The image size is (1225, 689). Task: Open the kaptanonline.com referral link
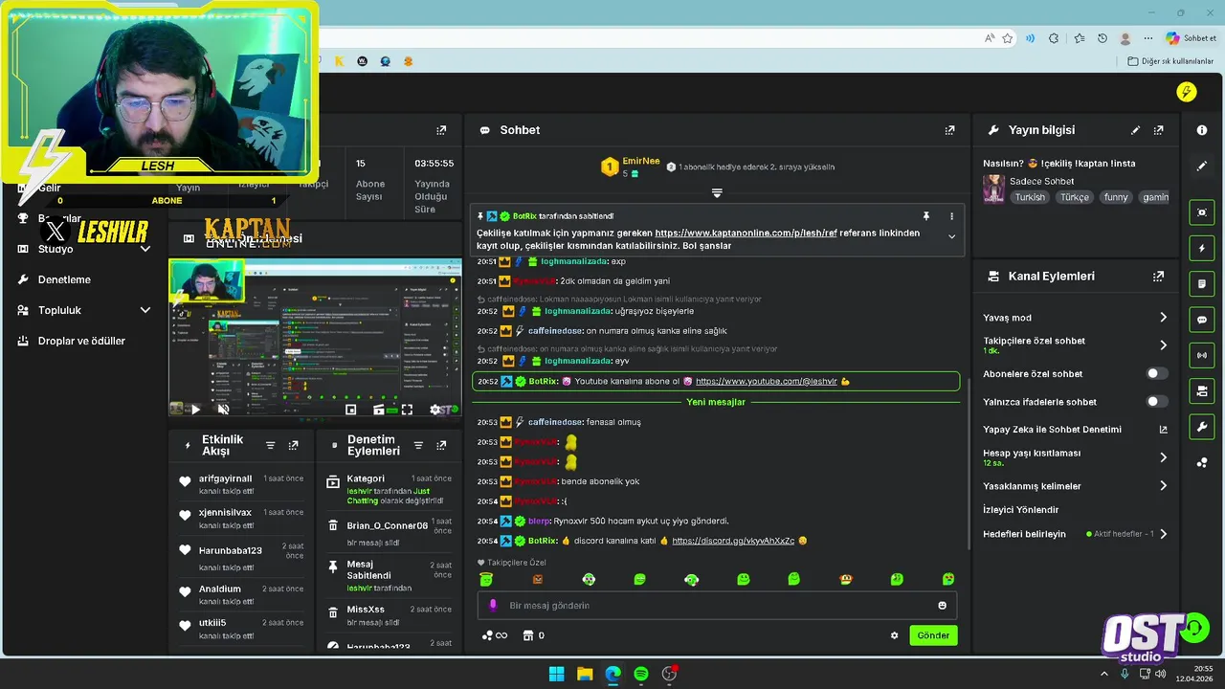click(x=746, y=233)
